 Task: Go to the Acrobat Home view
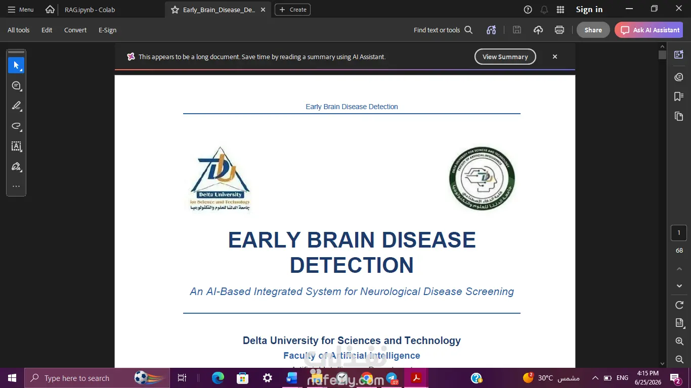point(50,10)
